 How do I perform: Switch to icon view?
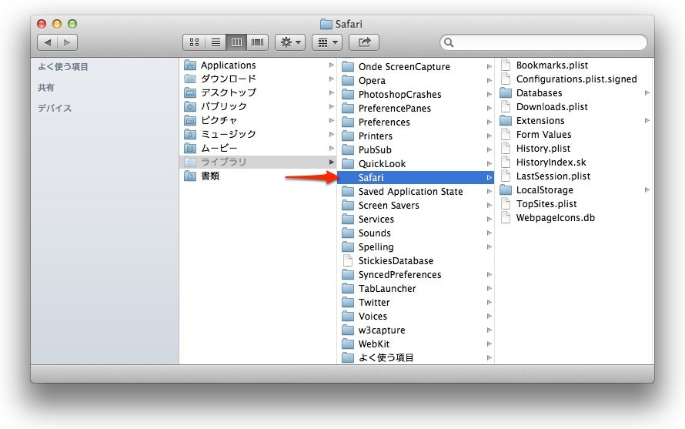[x=194, y=42]
